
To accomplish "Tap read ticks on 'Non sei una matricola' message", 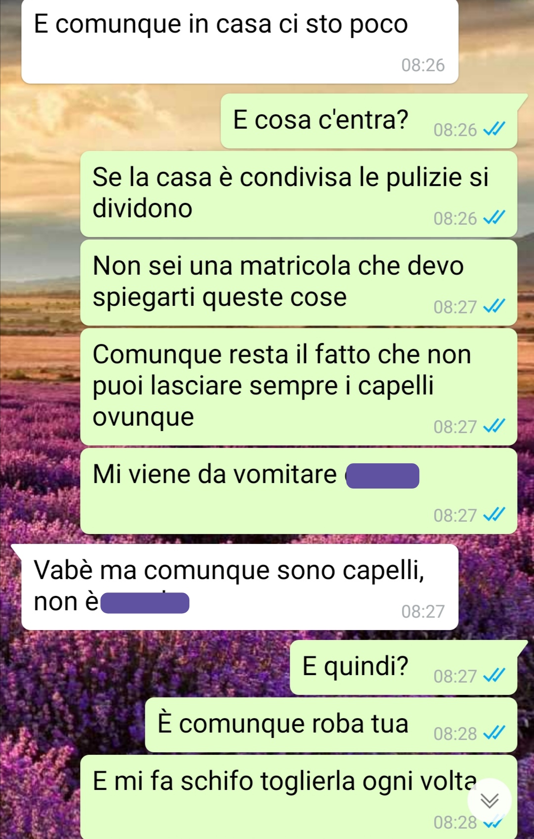I will [494, 306].
